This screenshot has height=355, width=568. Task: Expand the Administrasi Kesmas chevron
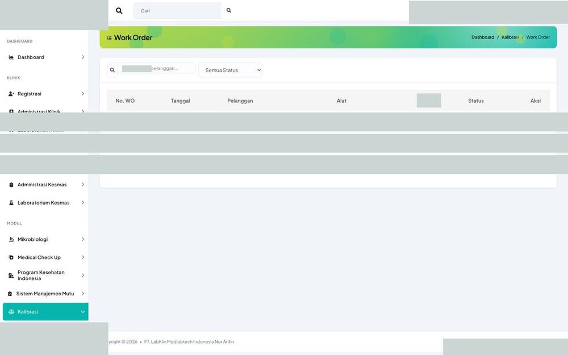pyautogui.click(x=82, y=185)
